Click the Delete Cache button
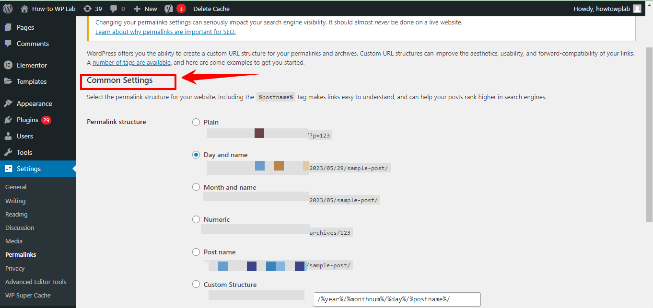 (211, 9)
